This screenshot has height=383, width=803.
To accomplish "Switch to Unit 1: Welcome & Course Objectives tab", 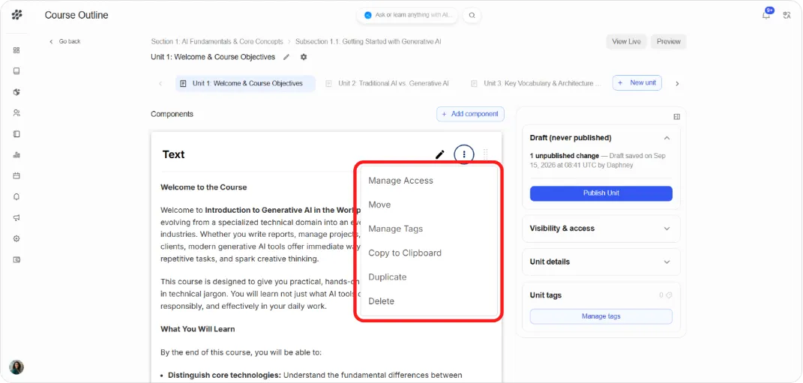I will [x=245, y=83].
